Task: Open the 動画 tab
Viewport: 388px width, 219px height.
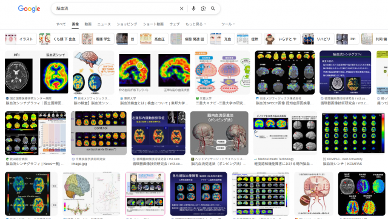Action: pyautogui.click(x=88, y=24)
